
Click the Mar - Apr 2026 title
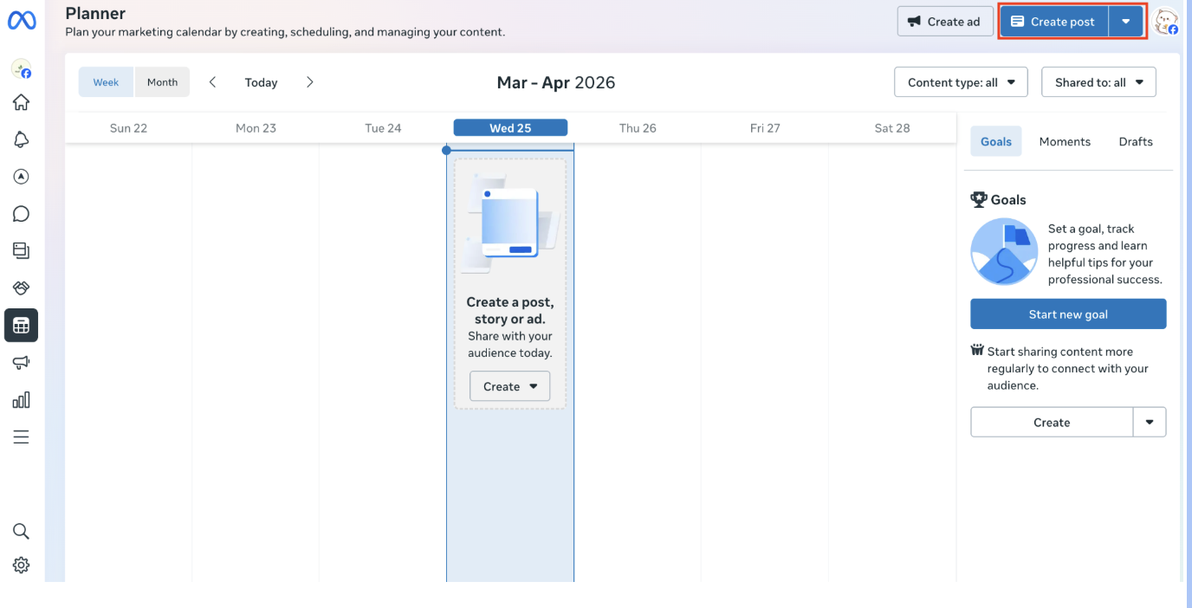click(556, 82)
